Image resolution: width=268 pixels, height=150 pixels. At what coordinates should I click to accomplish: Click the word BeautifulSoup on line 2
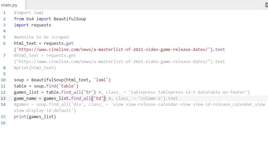pos(70,19)
